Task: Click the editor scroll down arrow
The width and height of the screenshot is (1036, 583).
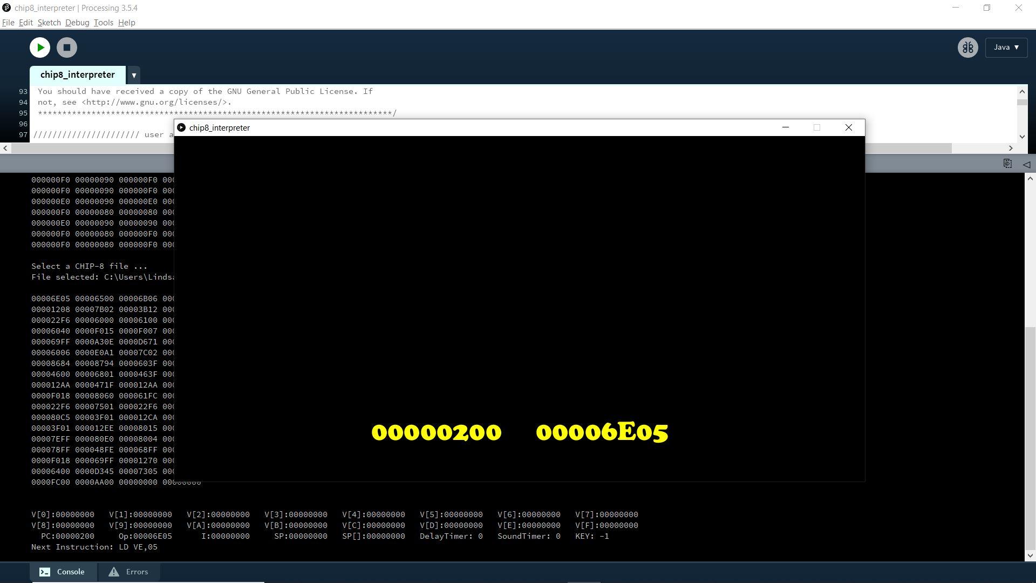Action: tap(1022, 137)
